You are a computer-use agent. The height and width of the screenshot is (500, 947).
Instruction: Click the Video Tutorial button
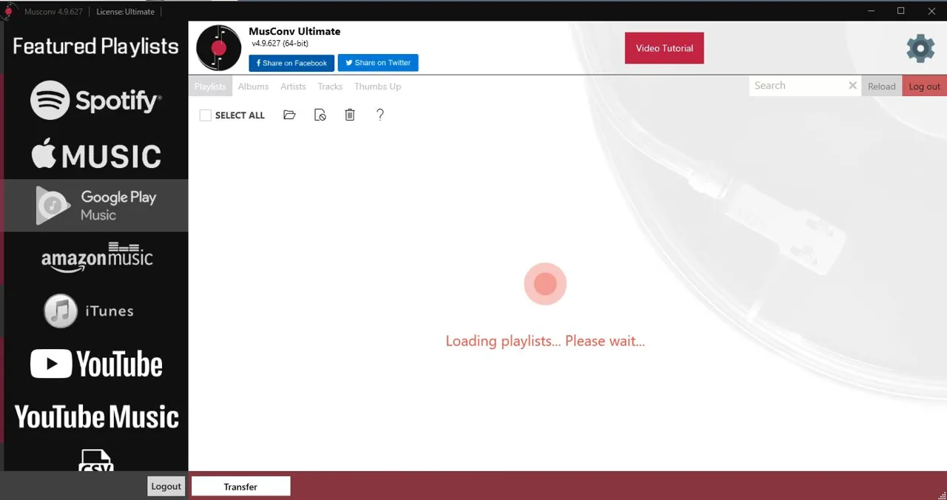click(664, 48)
